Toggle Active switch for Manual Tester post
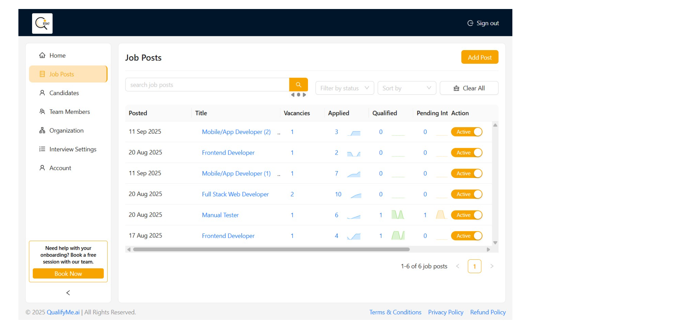The height and width of the screenshot is (330, 687). tap(467, 215)
